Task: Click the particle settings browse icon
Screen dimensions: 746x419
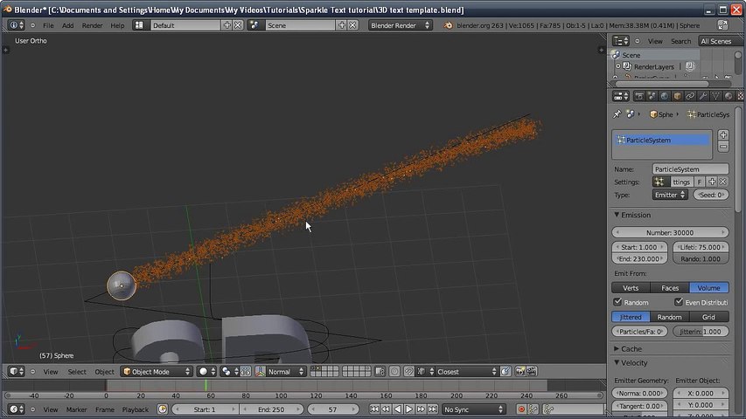Action: tap(660, 182)
